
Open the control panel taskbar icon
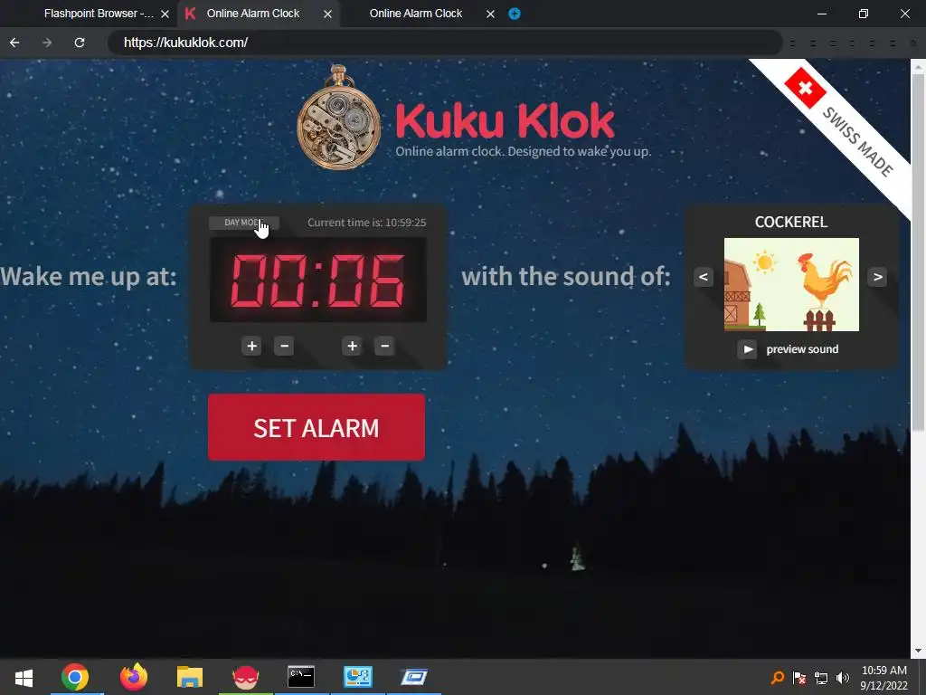pos(358,677)
